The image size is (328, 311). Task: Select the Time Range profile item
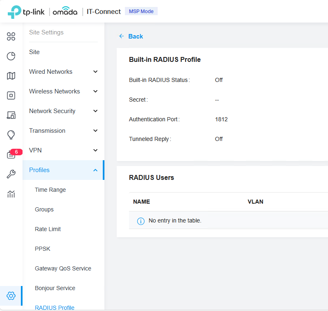[50, 190]
